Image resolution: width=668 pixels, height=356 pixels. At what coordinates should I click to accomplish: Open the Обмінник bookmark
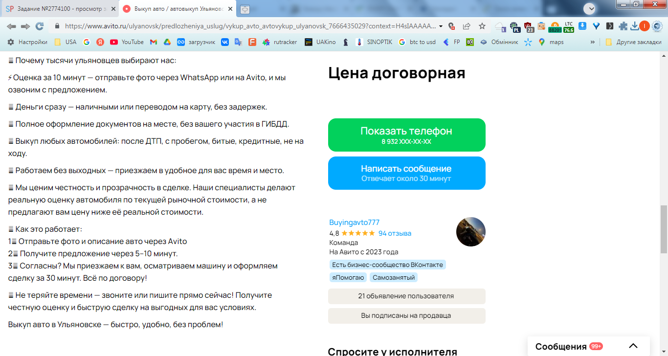pos(499,42)
